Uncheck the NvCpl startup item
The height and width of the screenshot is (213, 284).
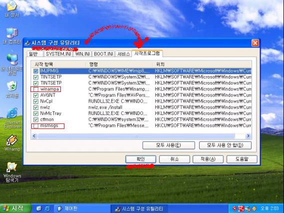(x=36, y=101)
